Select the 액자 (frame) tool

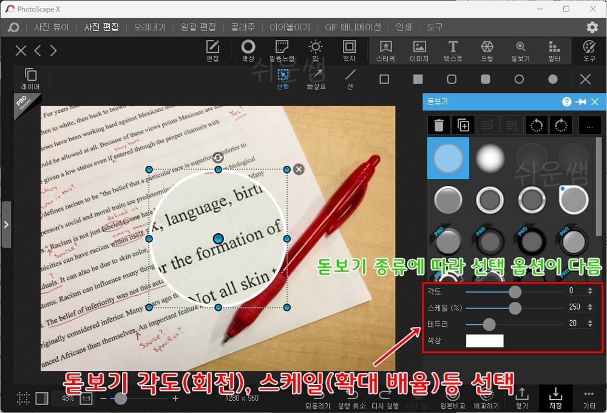[x=348, y=51]
